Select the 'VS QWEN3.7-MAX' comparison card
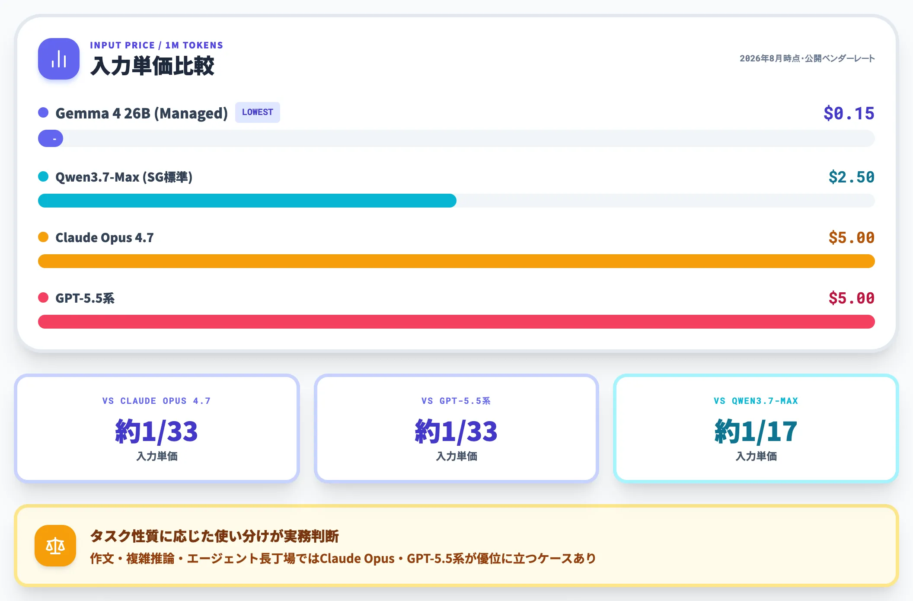The height and width of the screenshot is (601, 913). (756, 428)
